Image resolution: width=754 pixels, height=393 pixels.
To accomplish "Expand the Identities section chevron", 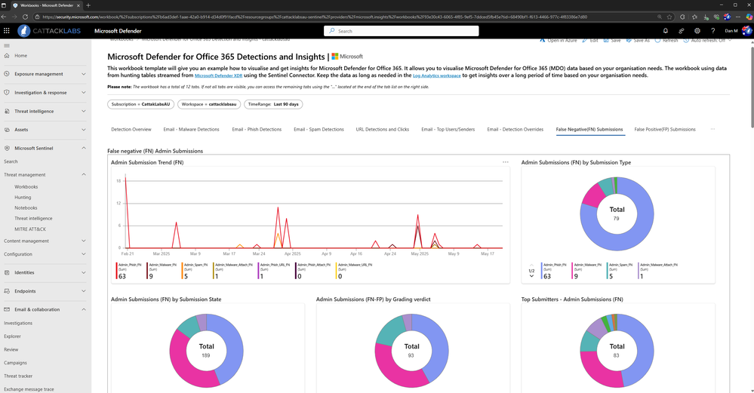I will pyautogui.click(x=84, y=272).
